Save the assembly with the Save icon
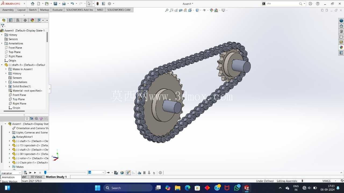344x193 pixels. tap(55, 4)
